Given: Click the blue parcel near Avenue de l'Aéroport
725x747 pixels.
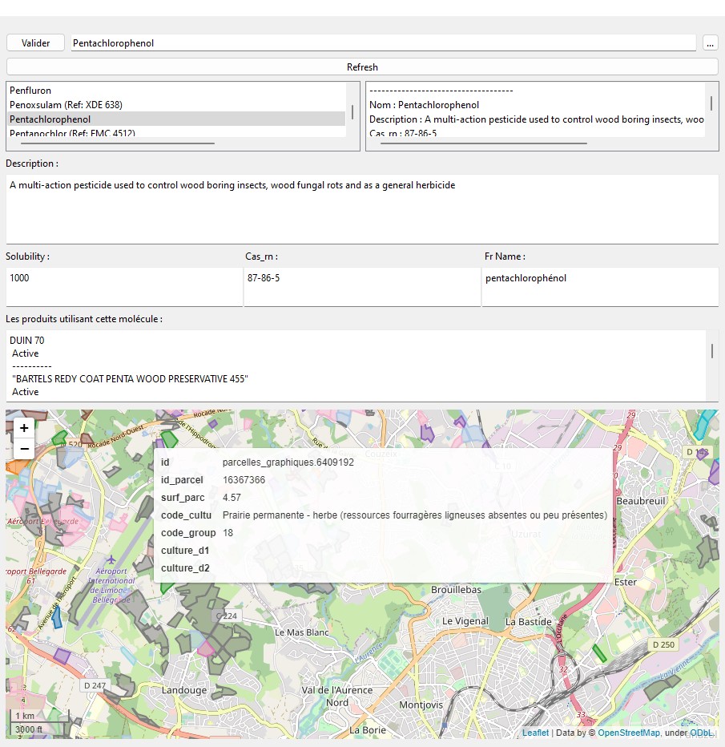Looking at the screenshot, I should point(57,617).
